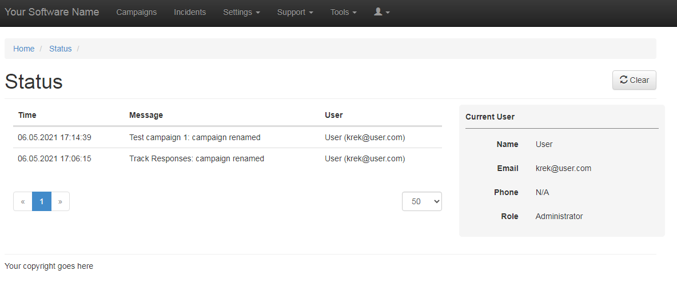Select the Track Responses renamed log row
The width and height of the screenshot is (677, 294).
228,159
